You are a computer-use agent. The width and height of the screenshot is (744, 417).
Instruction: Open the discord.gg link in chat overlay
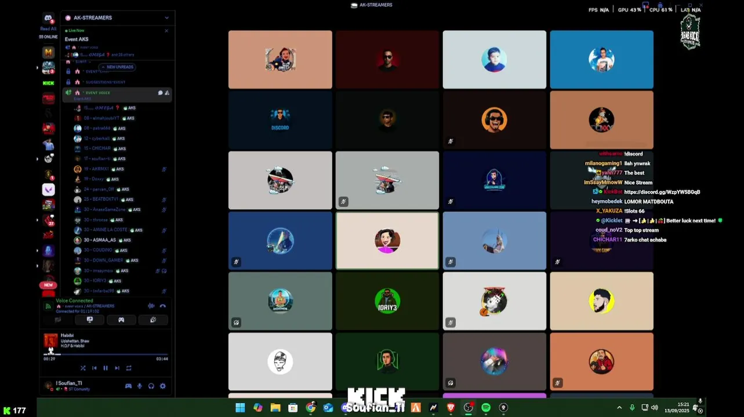tap(662, 192)
